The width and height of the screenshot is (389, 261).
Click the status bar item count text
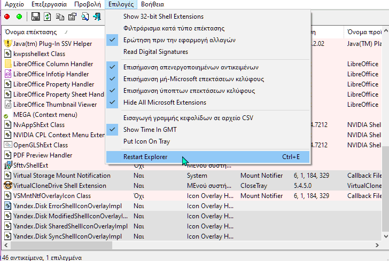(x=42, y=258)
